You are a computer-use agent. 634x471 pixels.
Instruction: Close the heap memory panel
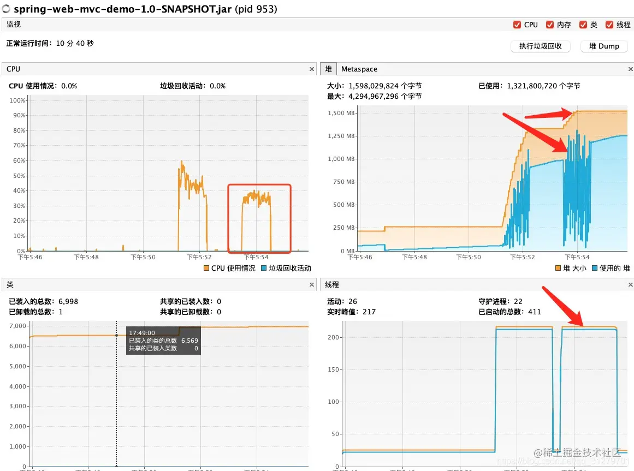[630, 69]
